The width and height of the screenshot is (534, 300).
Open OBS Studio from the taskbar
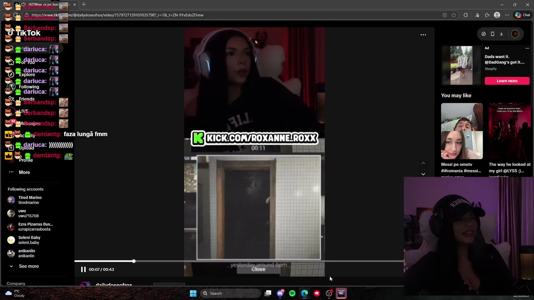tap(329, 293)
